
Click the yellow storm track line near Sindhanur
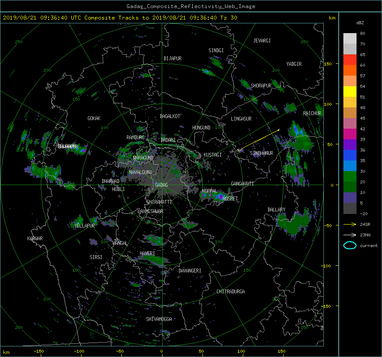click(259, 140)
